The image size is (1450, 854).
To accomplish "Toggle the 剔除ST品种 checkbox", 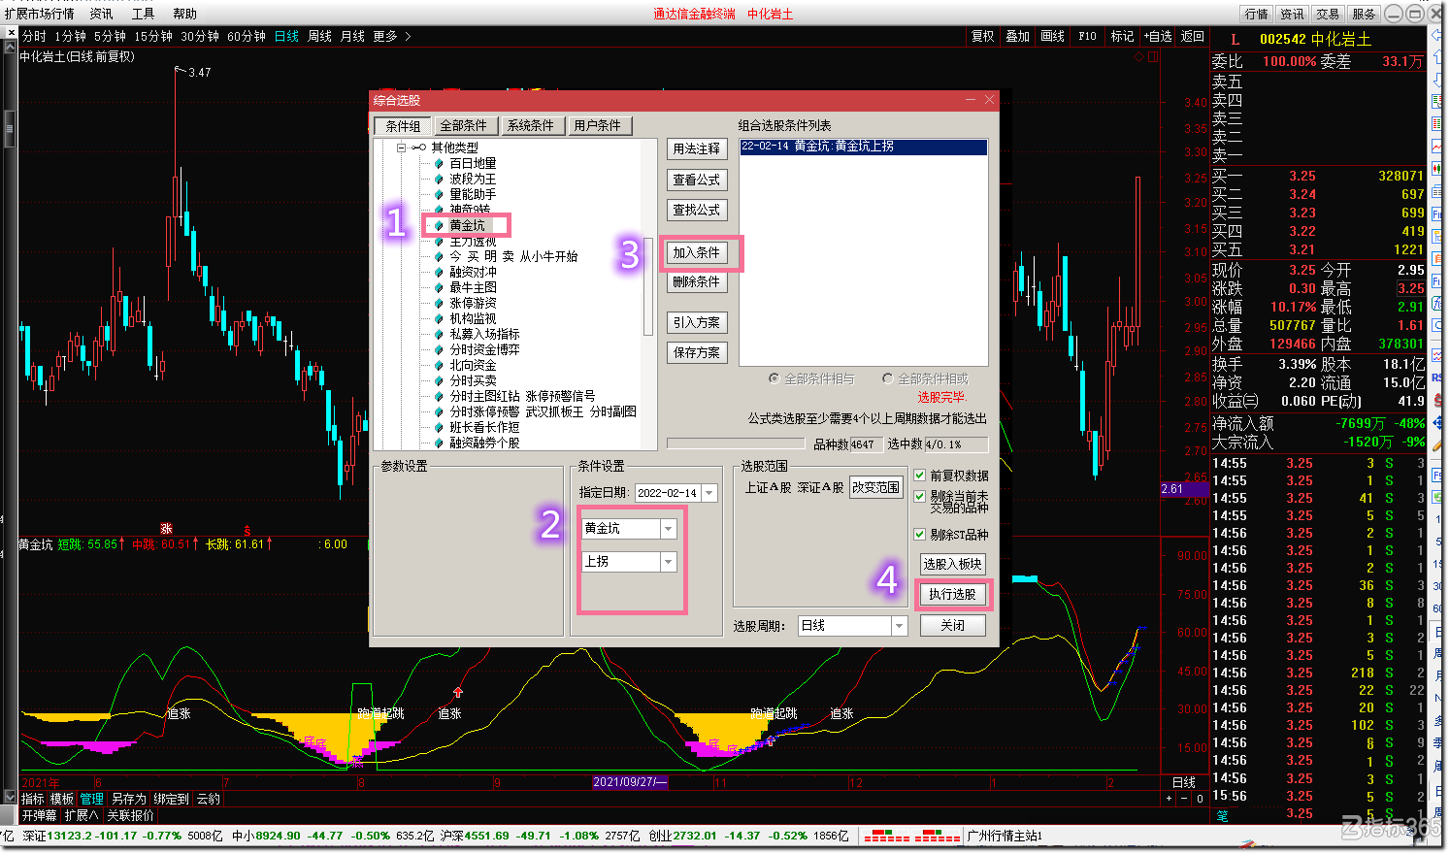I will click(x=920, y=534).
